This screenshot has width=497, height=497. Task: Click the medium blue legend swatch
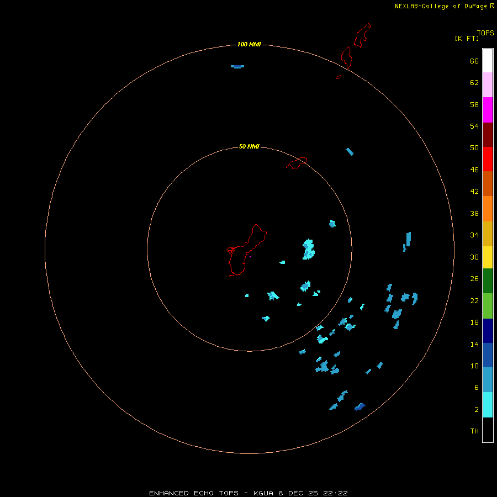coord(488,355)
